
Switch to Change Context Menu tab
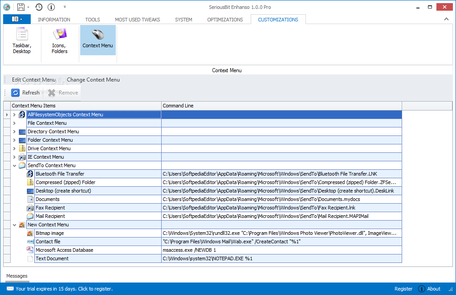[x=94, y=80]
